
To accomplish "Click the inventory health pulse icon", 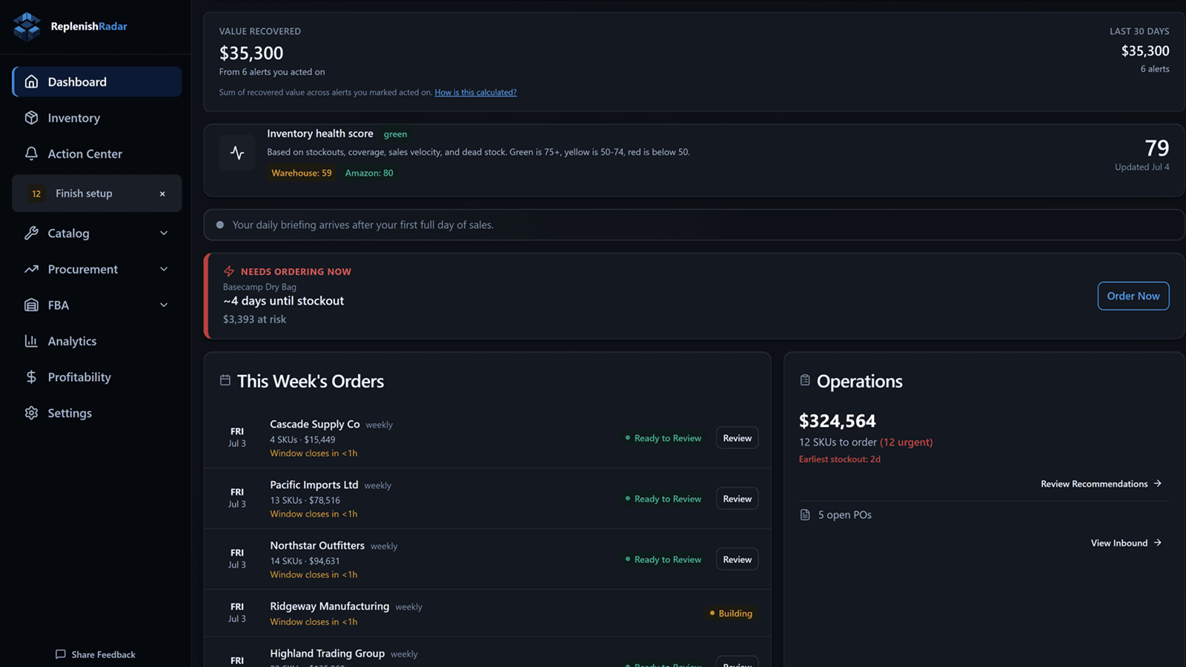I will [x=237, y=153].
